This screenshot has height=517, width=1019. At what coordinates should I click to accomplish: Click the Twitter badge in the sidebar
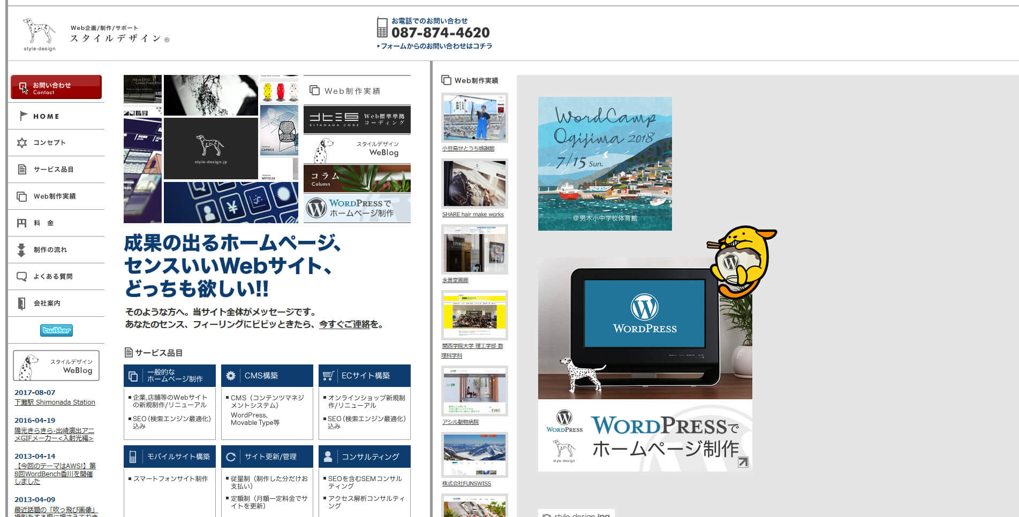[x=56, y=330]
